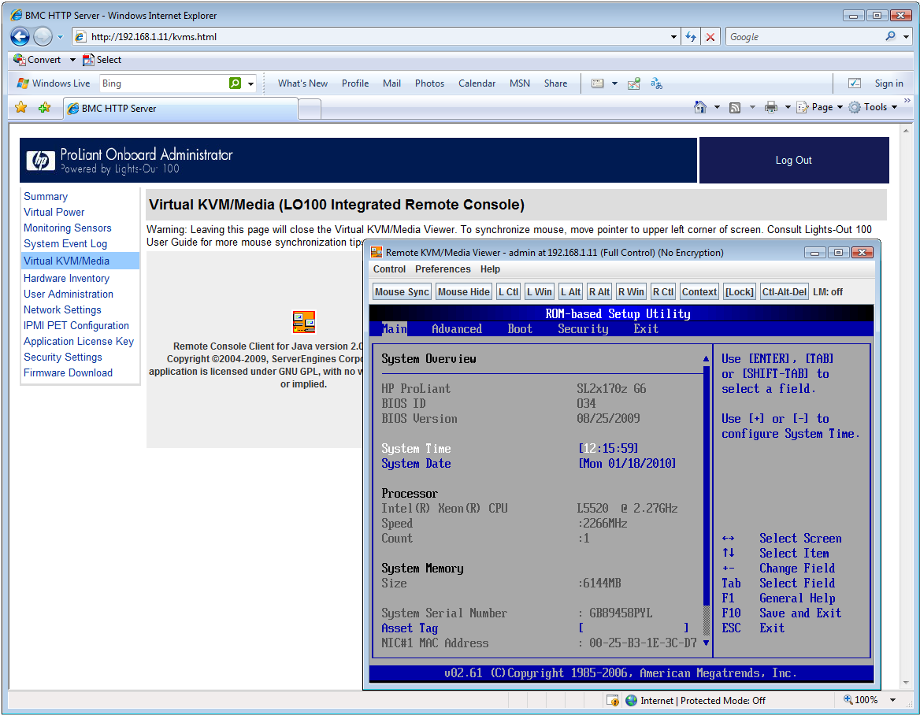Screen dimensions: 920x715
Task: Click the Home page icon
Action: [x=699, y=107]
